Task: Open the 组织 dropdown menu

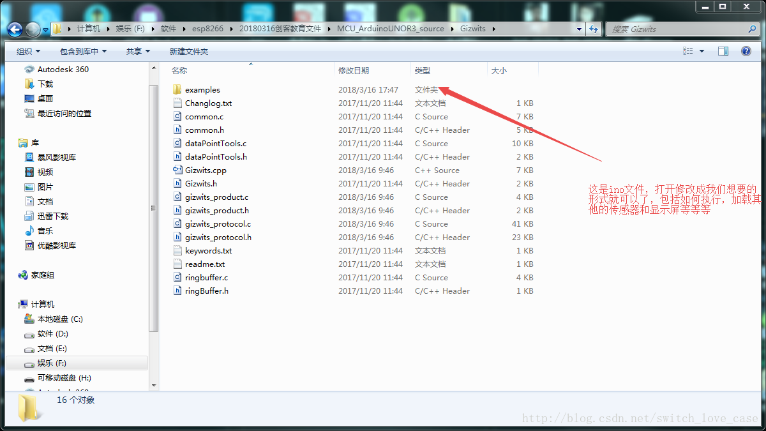Action: [28, 51]
